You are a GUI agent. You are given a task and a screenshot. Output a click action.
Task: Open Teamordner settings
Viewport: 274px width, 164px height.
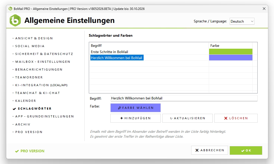coord(29,77)
